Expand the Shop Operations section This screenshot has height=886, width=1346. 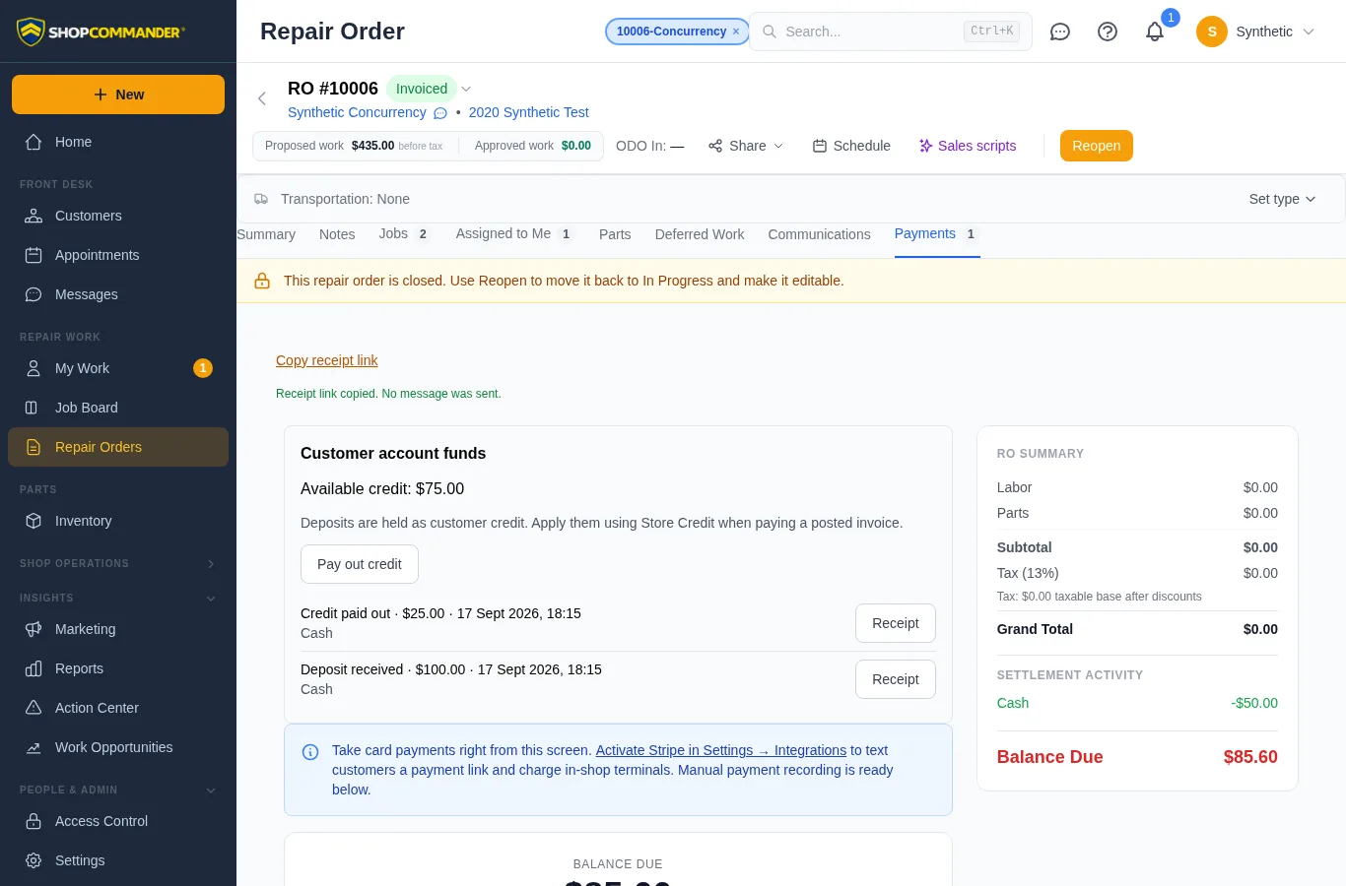pyautogui.click(x=118, y=563)
